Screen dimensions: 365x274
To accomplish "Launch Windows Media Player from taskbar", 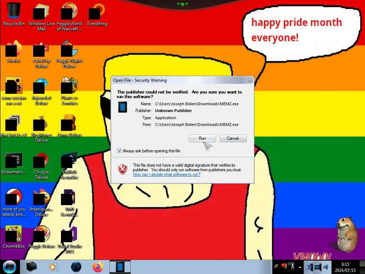I will 53,267.
